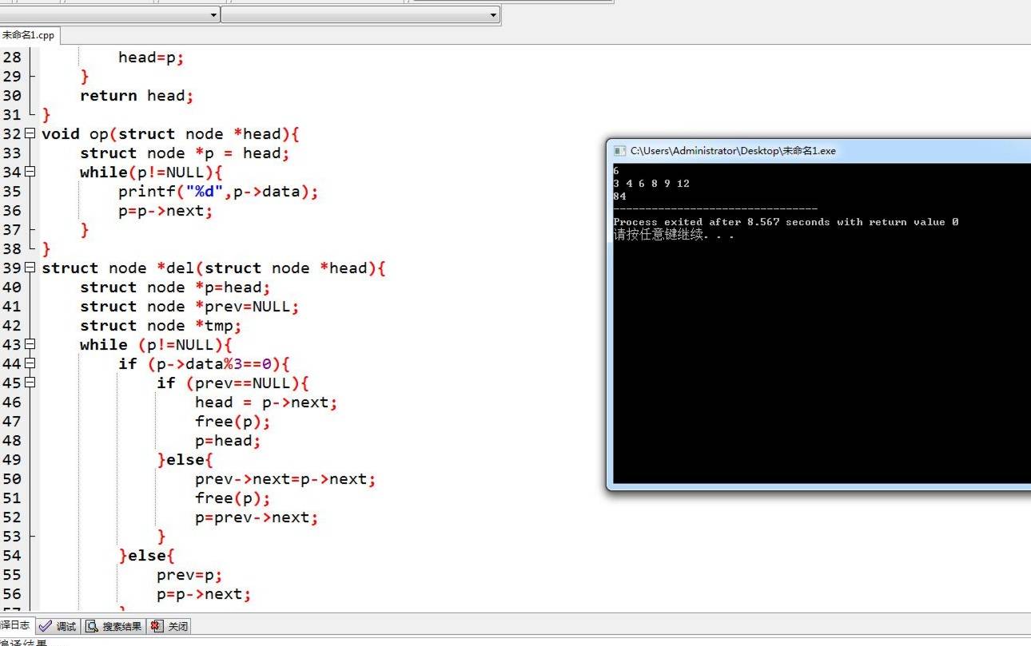Click 'void op(struct node *head){' line

170,133
